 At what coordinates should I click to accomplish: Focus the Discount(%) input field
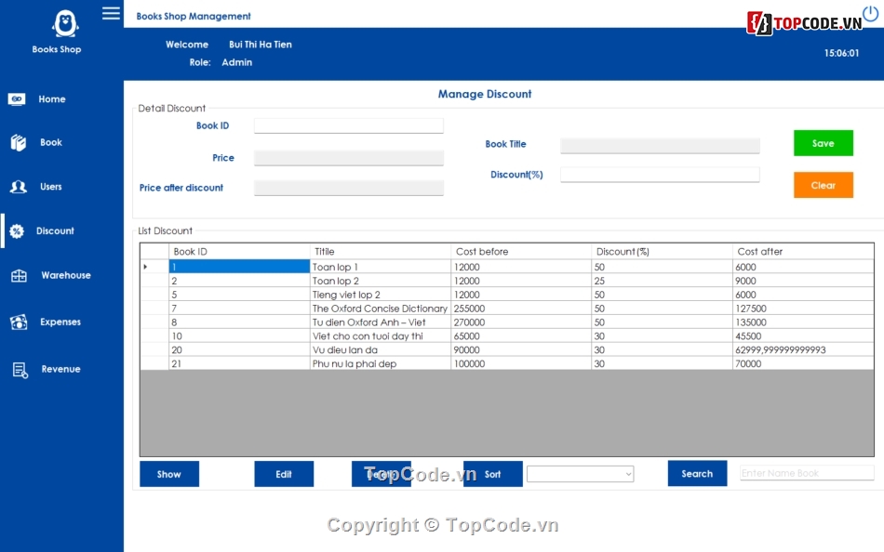[x=660, y=175]
